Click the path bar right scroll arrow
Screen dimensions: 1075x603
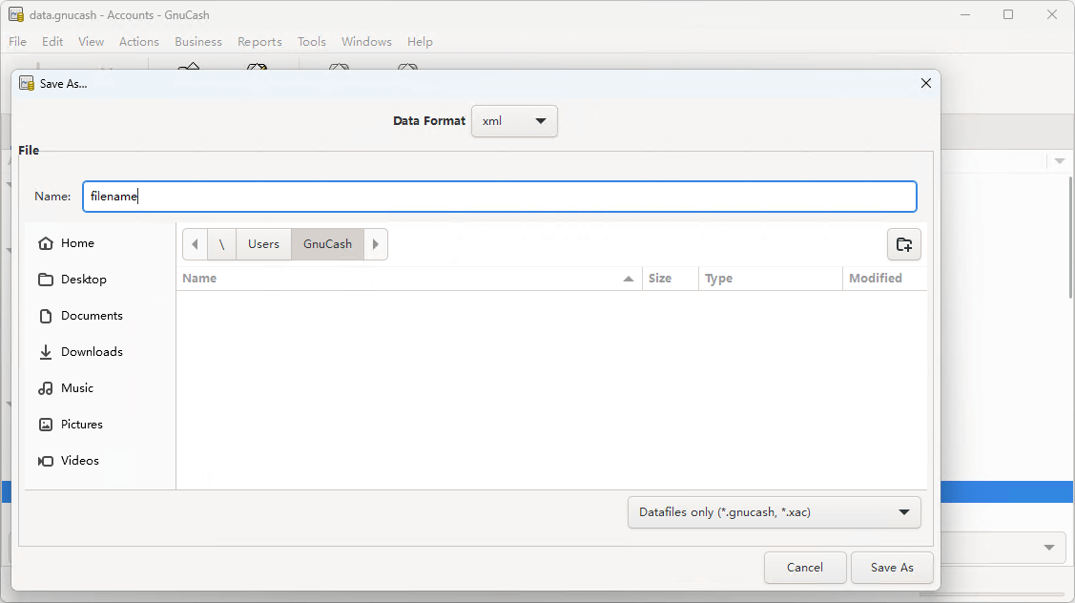376,244
